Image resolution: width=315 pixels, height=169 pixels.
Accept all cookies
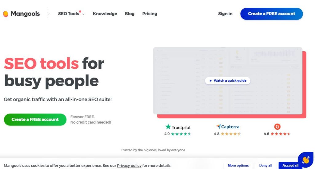pyautogui.click(x=290, y=166)
